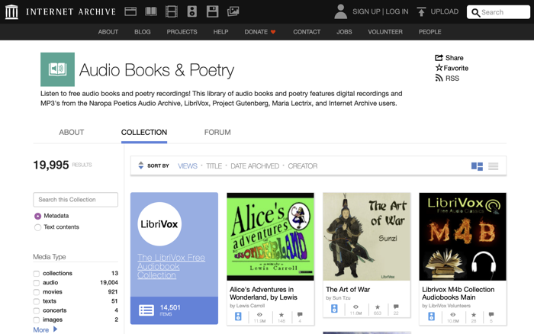Screen dimensions: 534x334
Task: Open the Forum tab
Action: coord(217,132)
